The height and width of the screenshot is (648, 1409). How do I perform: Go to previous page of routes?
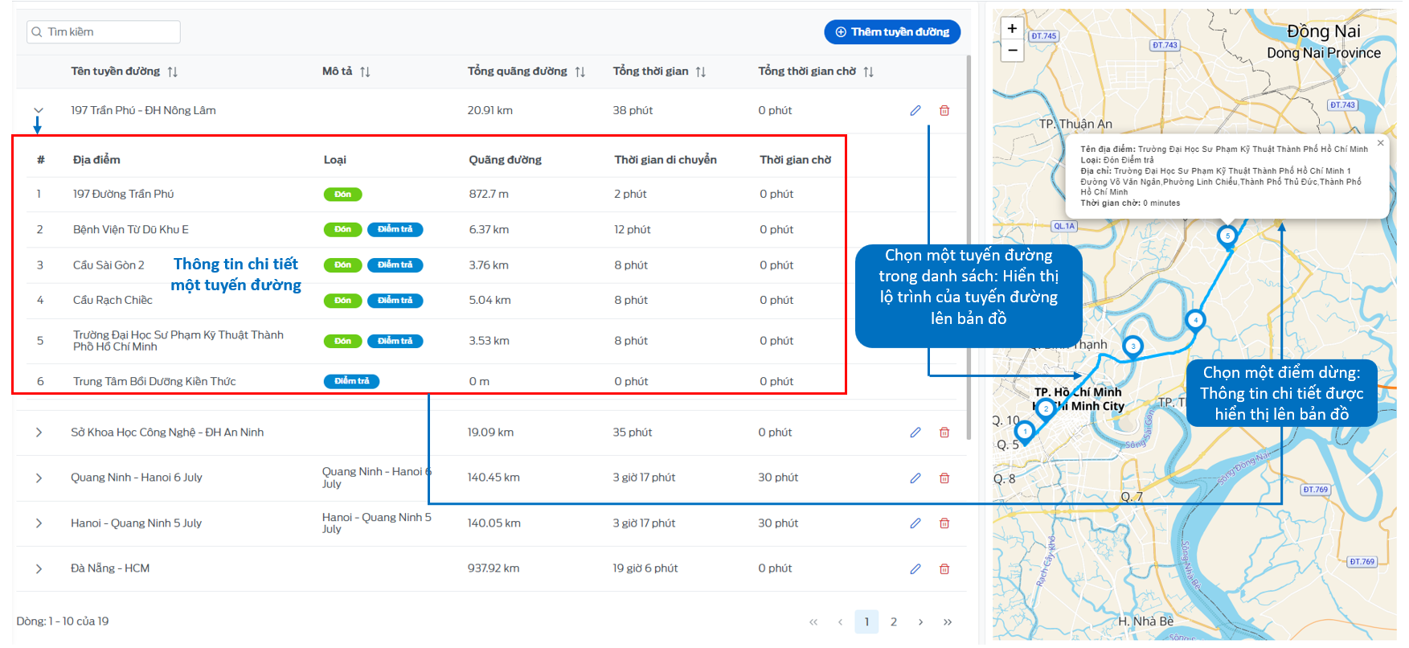(840, 622)
